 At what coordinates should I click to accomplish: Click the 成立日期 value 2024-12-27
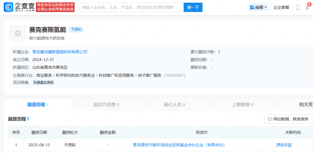(43, 60)
